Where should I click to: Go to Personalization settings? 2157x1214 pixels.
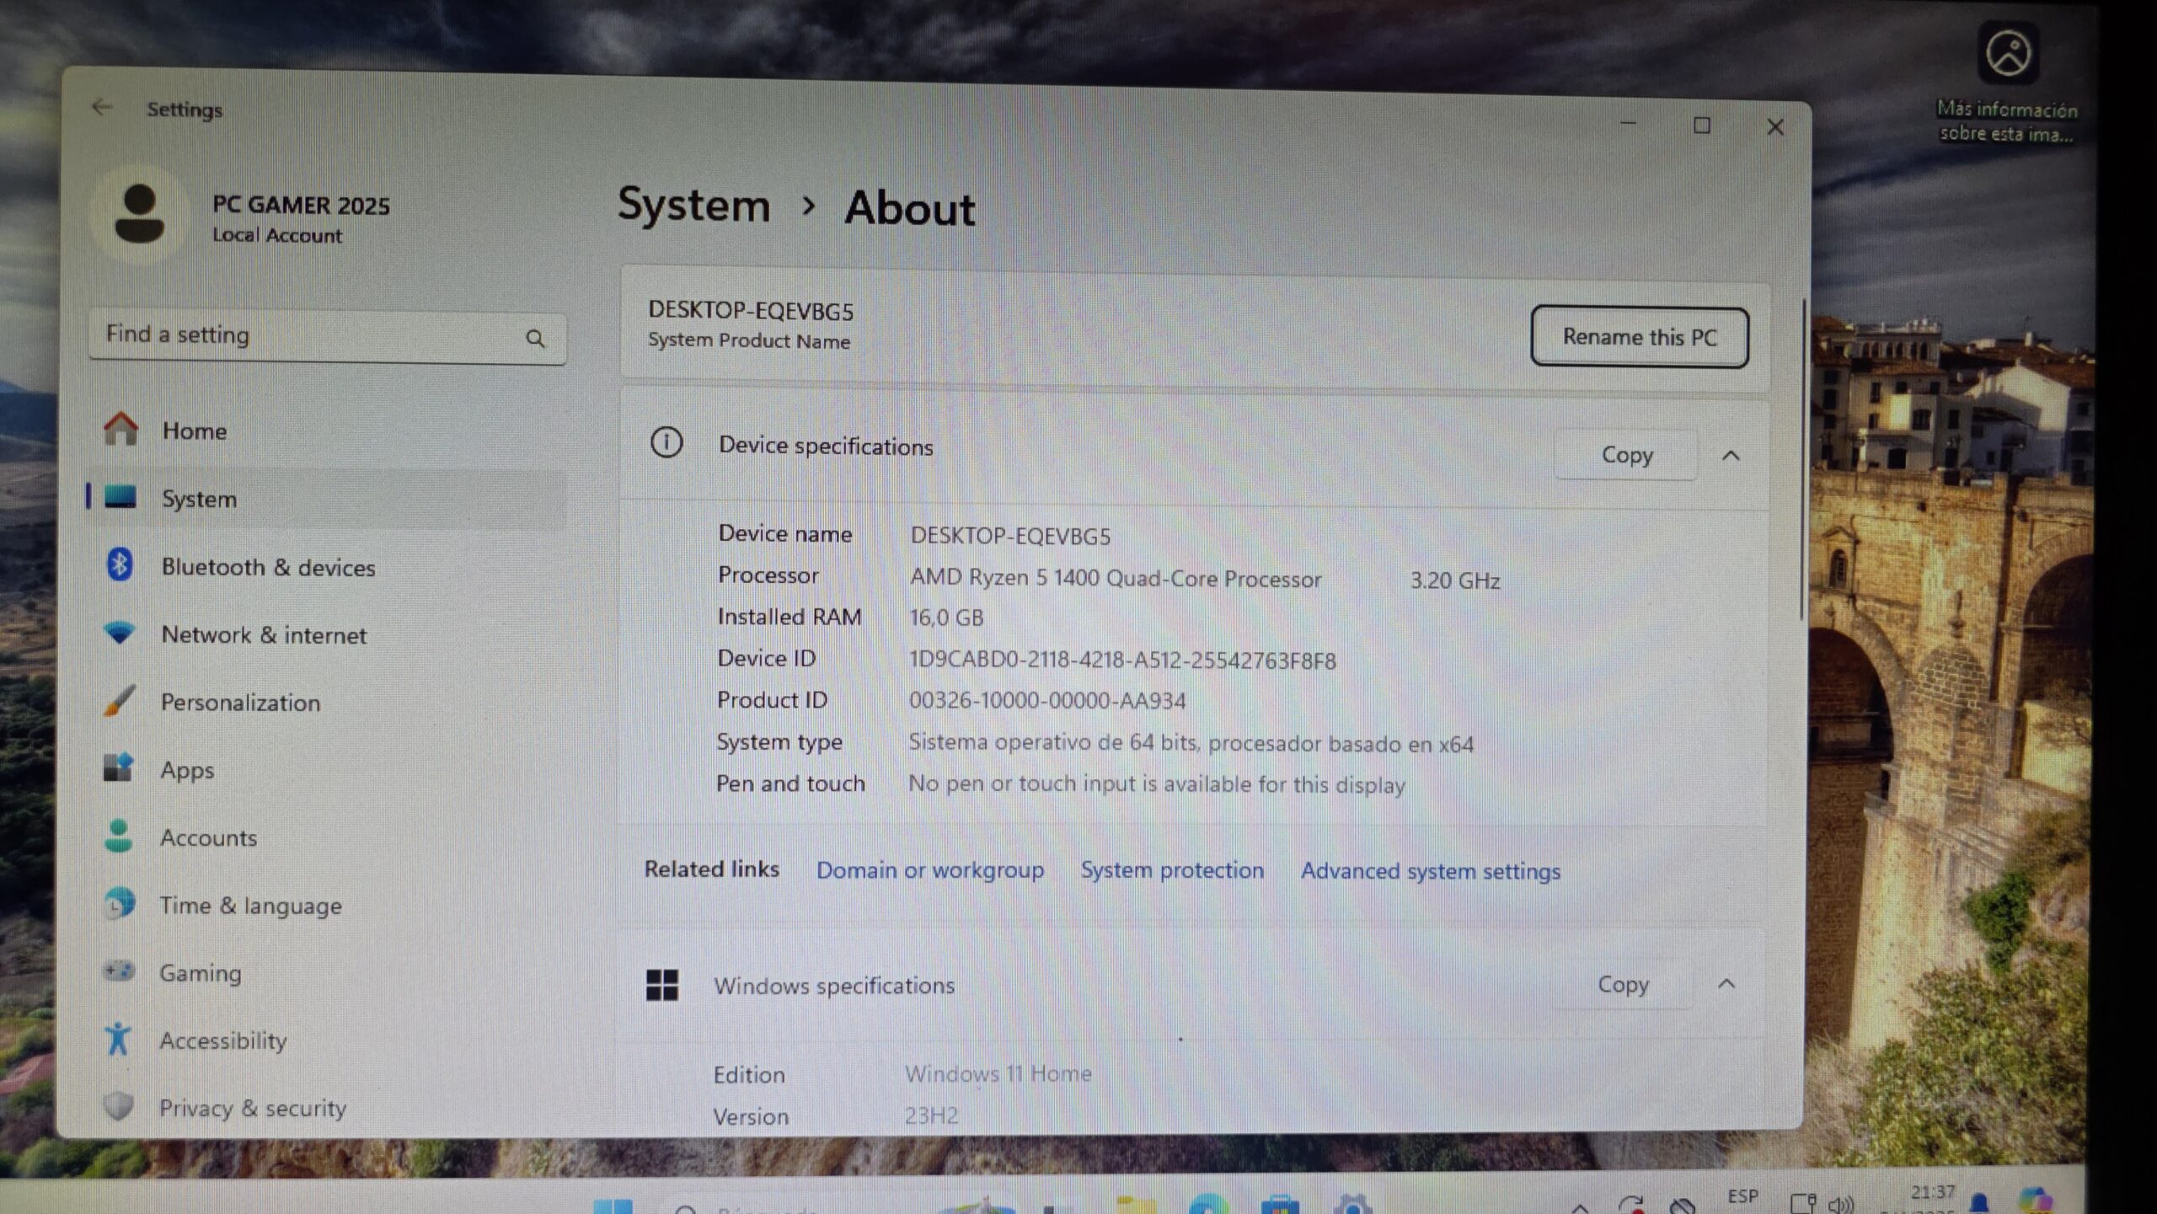240,703
